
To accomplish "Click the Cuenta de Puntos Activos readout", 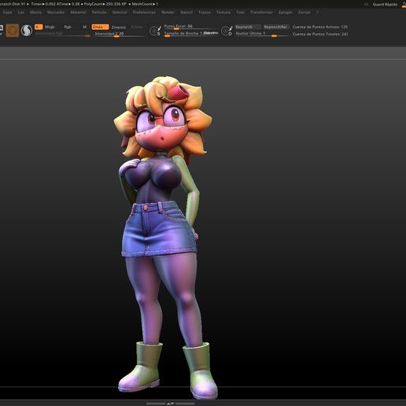I will pyautogui.click(x=320, y=27).
